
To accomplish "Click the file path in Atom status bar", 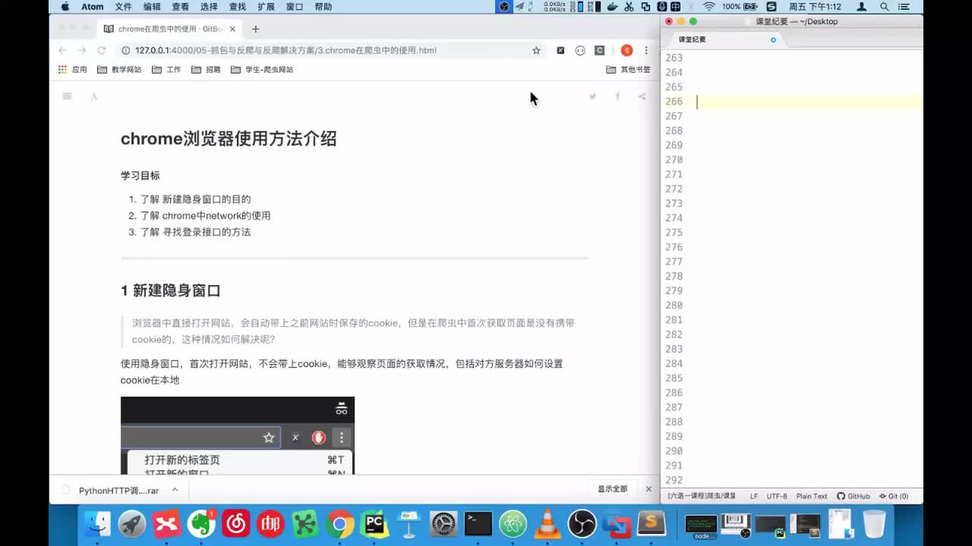I will [x=702, y=496].
